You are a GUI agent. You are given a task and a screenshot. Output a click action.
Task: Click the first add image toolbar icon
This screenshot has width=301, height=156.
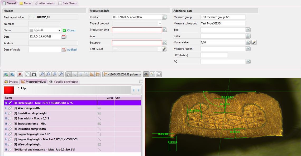6,74
